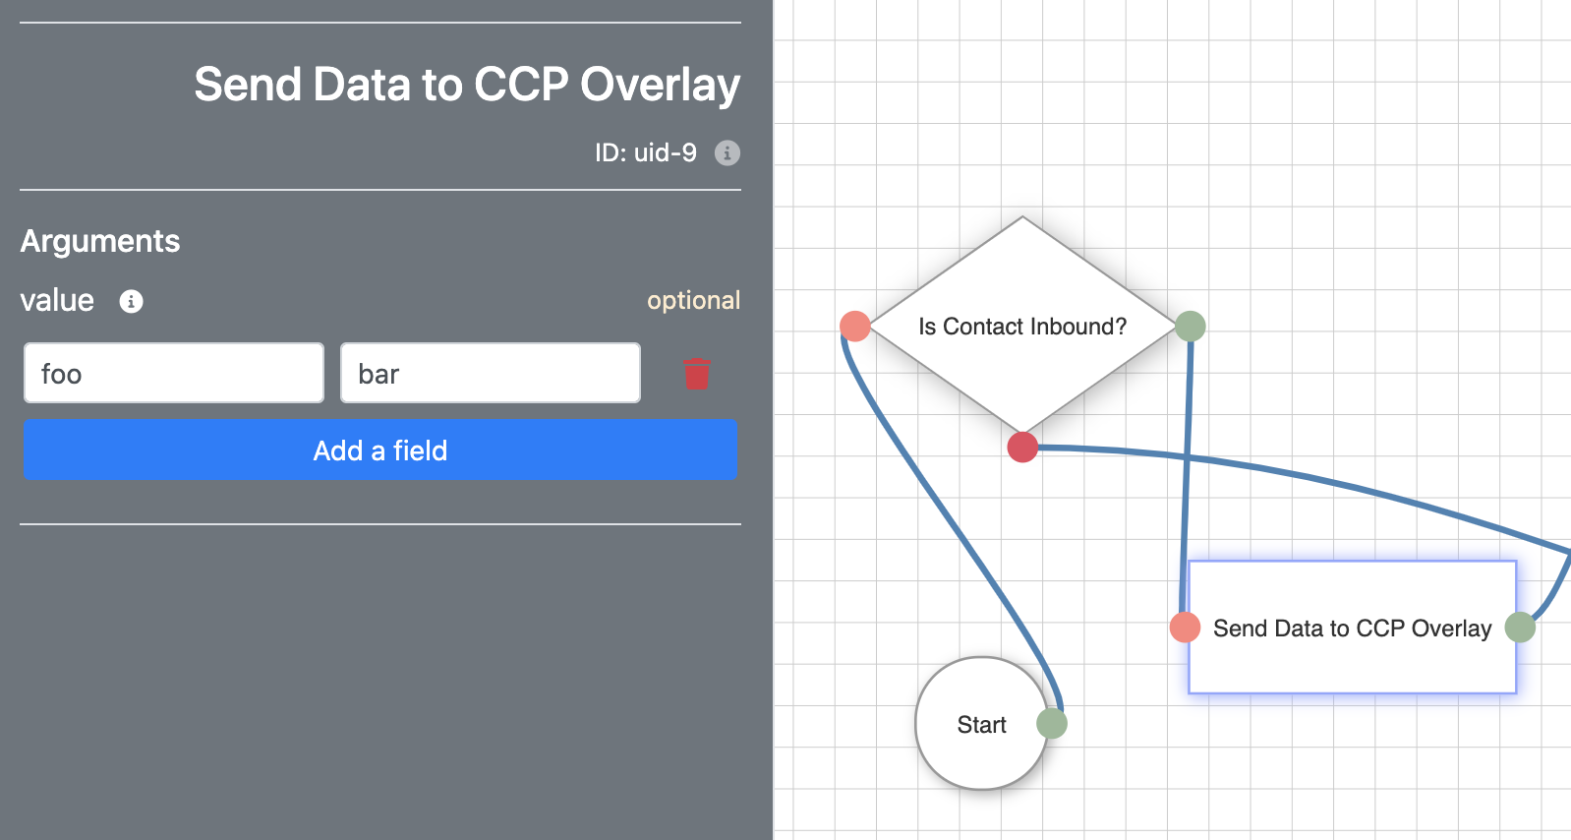
Task: Click the bar value input field
Action: (x=491, y=373)
